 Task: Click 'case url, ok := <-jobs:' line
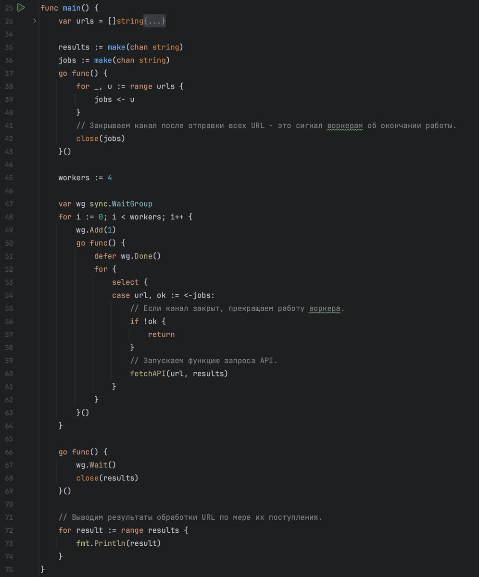click(164, 295)
